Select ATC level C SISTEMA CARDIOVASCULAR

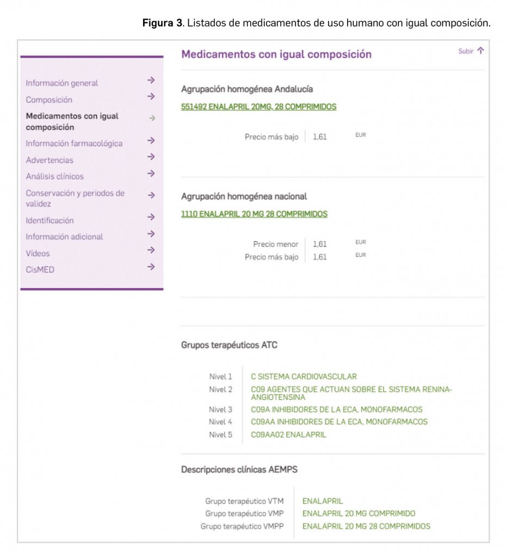(304, 376)
